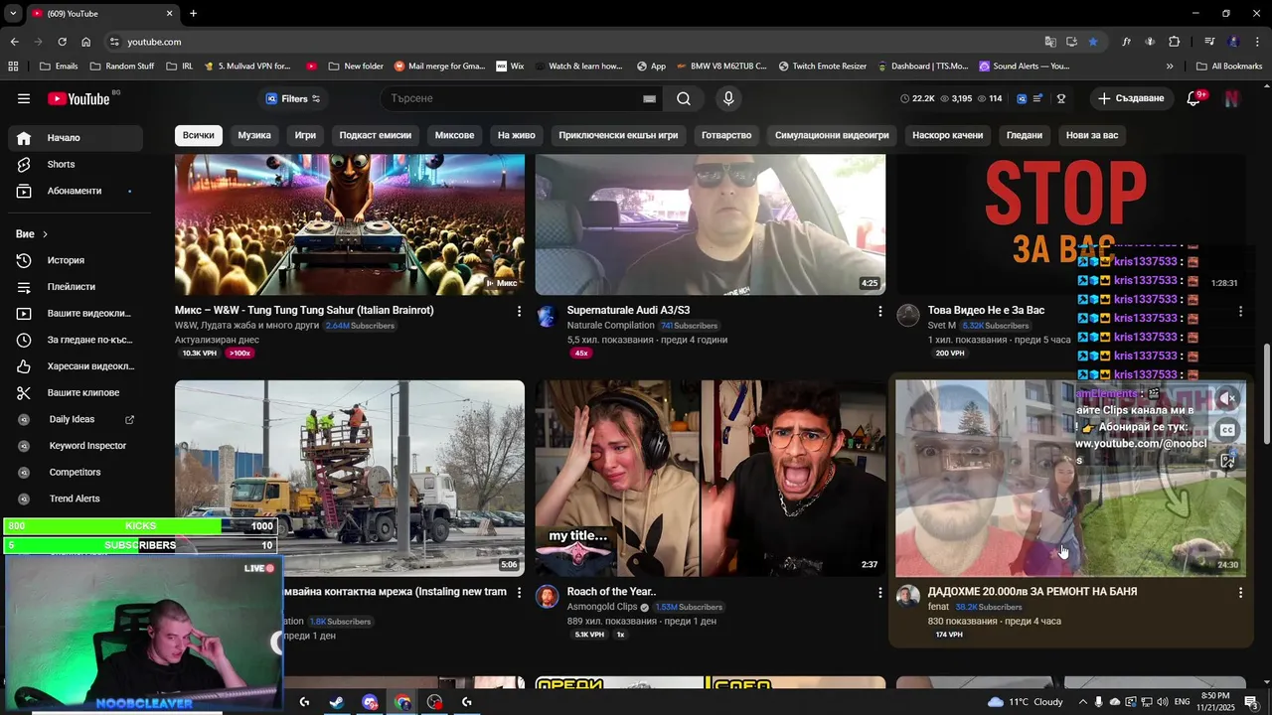Open 'Абонаменти' in the sidebar
The image size is (1272, 715).
point(76,191)
